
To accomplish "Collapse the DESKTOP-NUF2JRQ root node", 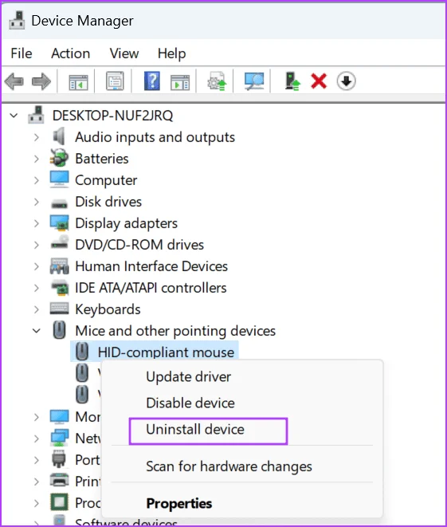I will click(14, 116).
